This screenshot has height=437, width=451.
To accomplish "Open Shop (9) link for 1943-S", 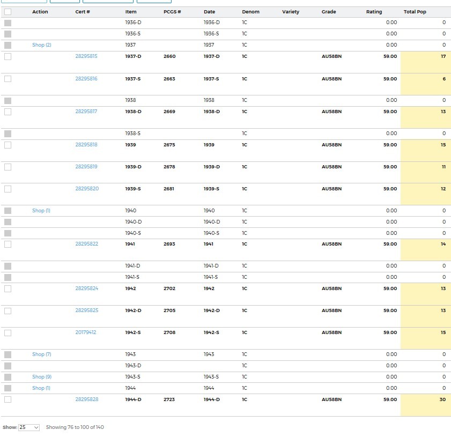I will tap(42, 377).
